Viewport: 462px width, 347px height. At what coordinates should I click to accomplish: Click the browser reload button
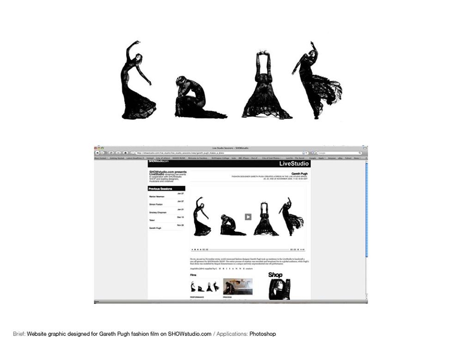[x=111, y=153]
